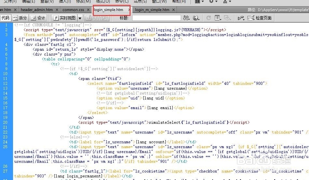Open the 站点(S) Site menu
The height and width of the screenshot is (180, 309).
pos(140,1)
